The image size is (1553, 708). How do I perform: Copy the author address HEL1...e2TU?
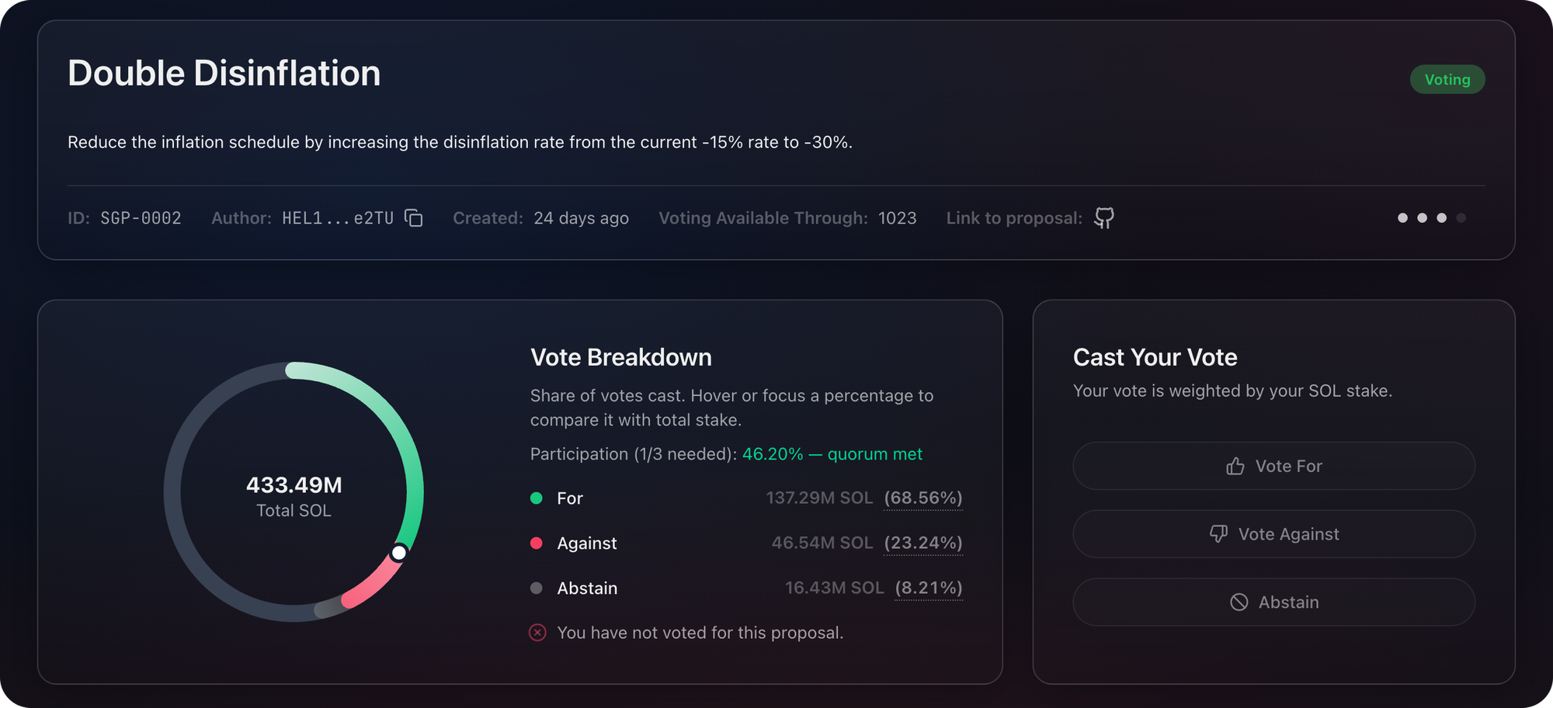414,218
